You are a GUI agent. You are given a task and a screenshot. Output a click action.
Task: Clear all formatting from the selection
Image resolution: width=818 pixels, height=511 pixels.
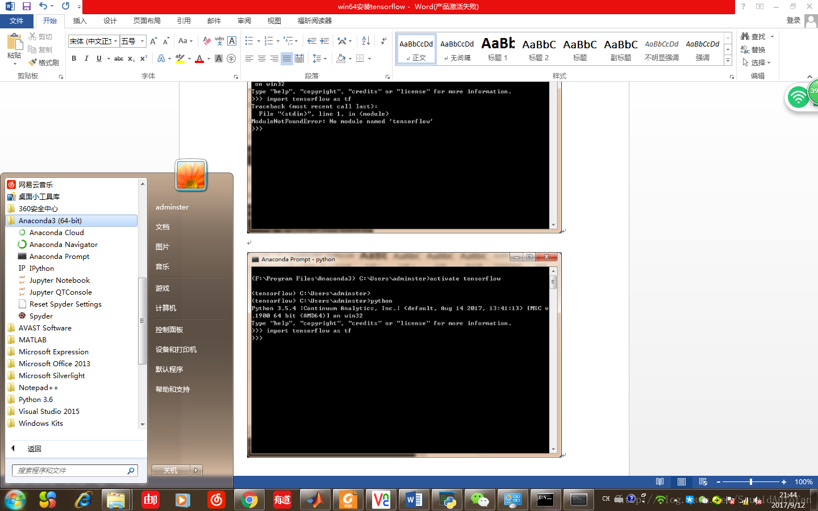coord(207,41)
